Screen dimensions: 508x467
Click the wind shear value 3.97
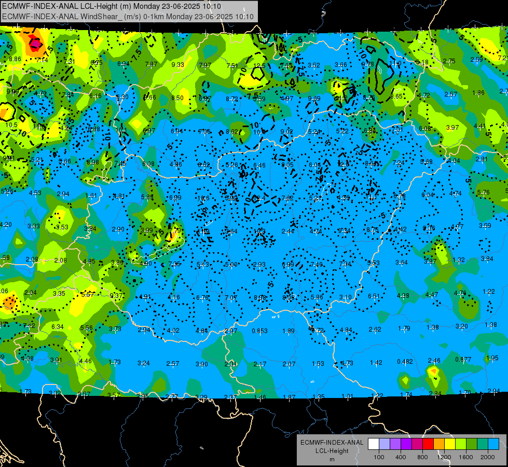[x=452, y=127]
